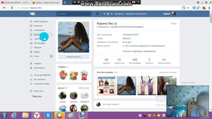The height and width of the screenshot is (119, 212).
Task: Switch to Bendy SpeedPaint YouTube tab
Action: point(15,2)
